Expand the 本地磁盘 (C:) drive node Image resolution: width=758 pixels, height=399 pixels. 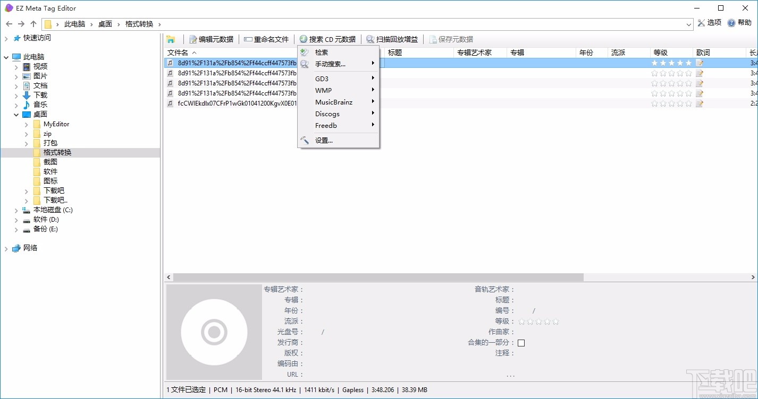click(16, 210)
